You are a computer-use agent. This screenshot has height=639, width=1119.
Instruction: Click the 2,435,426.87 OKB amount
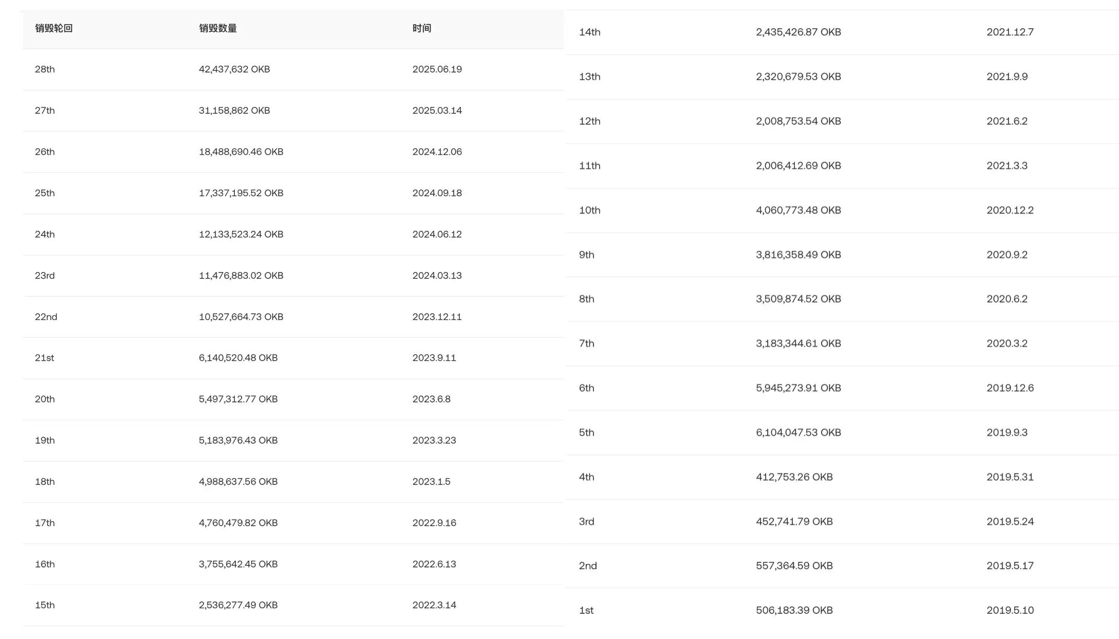(x=798, y=32)
